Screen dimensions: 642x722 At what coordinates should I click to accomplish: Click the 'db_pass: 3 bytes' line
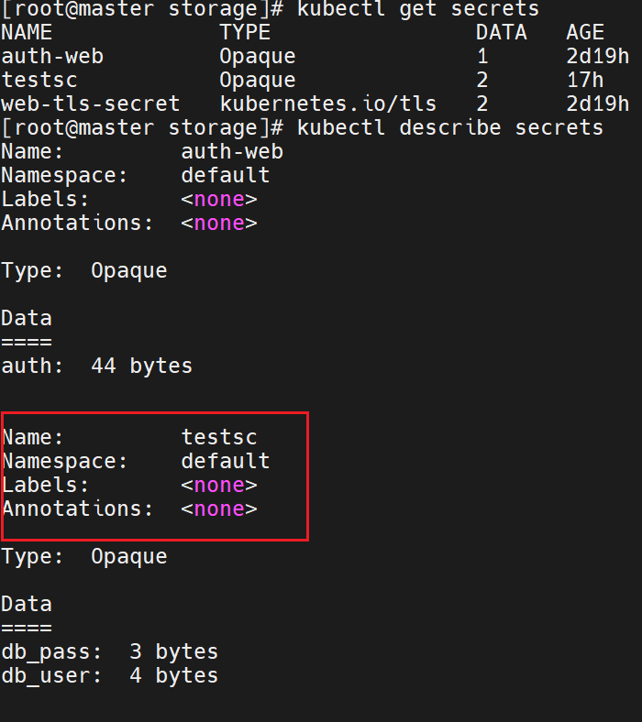110,652
